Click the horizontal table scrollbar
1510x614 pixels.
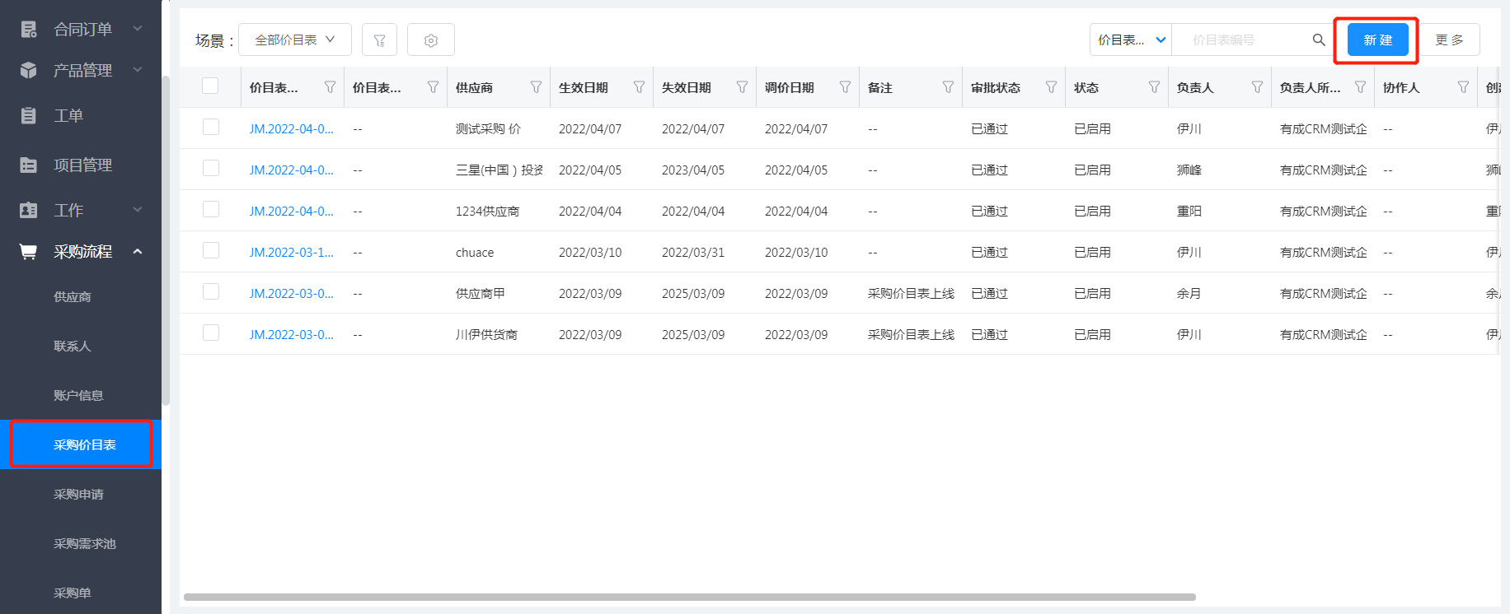[x=689, y=597]
